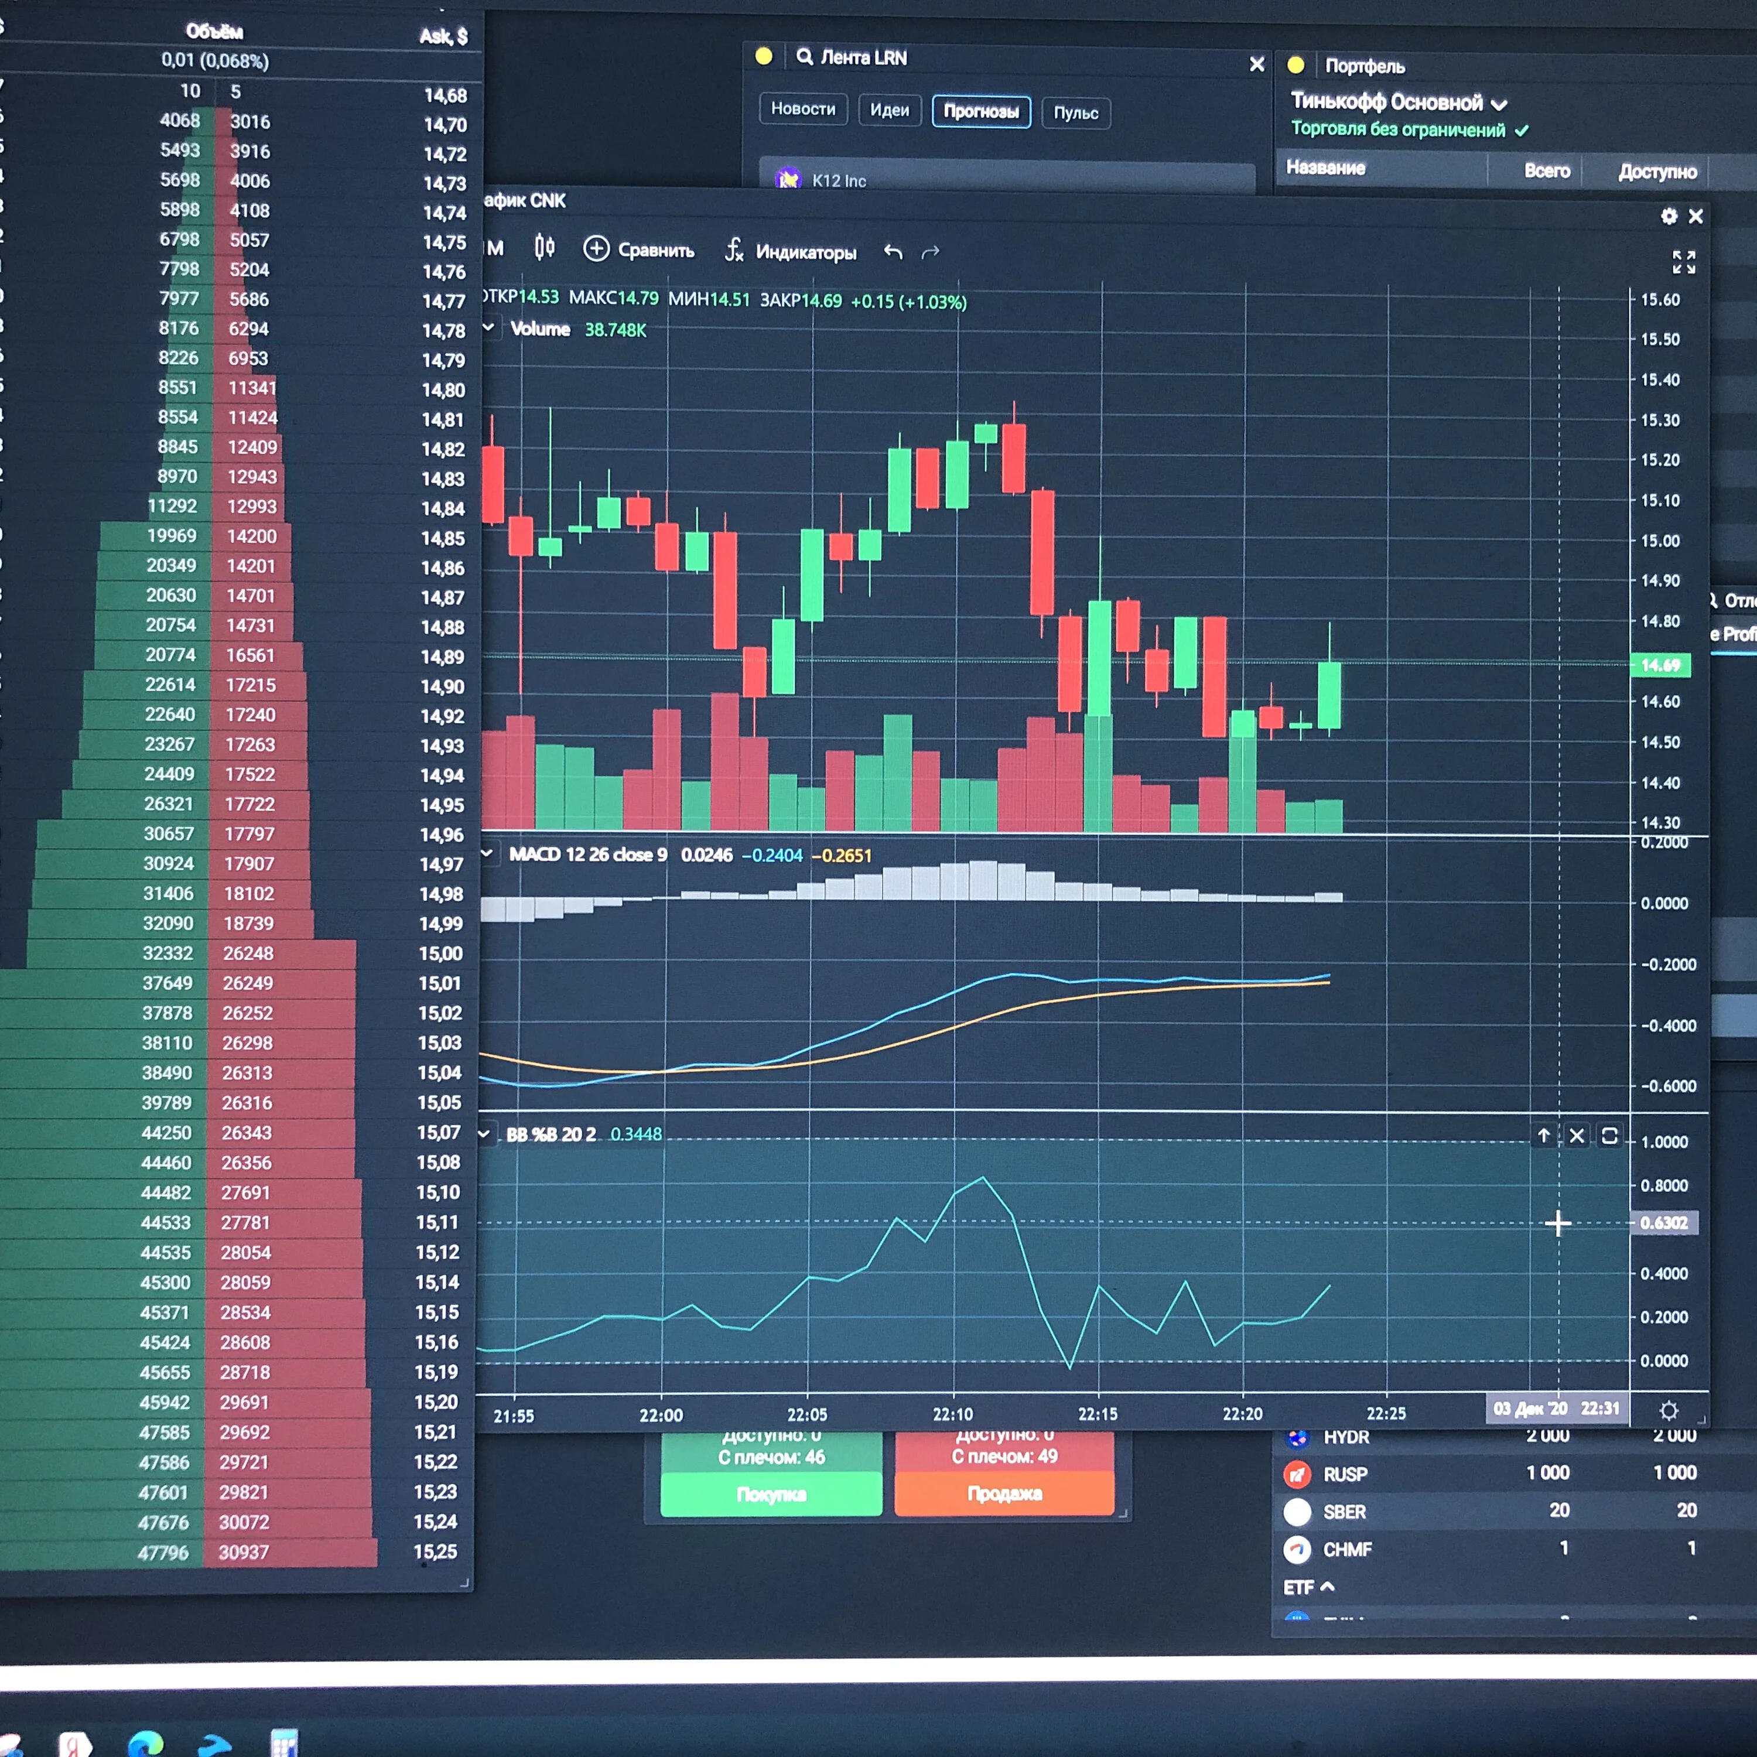Viewport: 1757px width, 1757px height.
Task: Click the search icon in Лента LRN
Action: pyautogui.click(x=804, y=56)
